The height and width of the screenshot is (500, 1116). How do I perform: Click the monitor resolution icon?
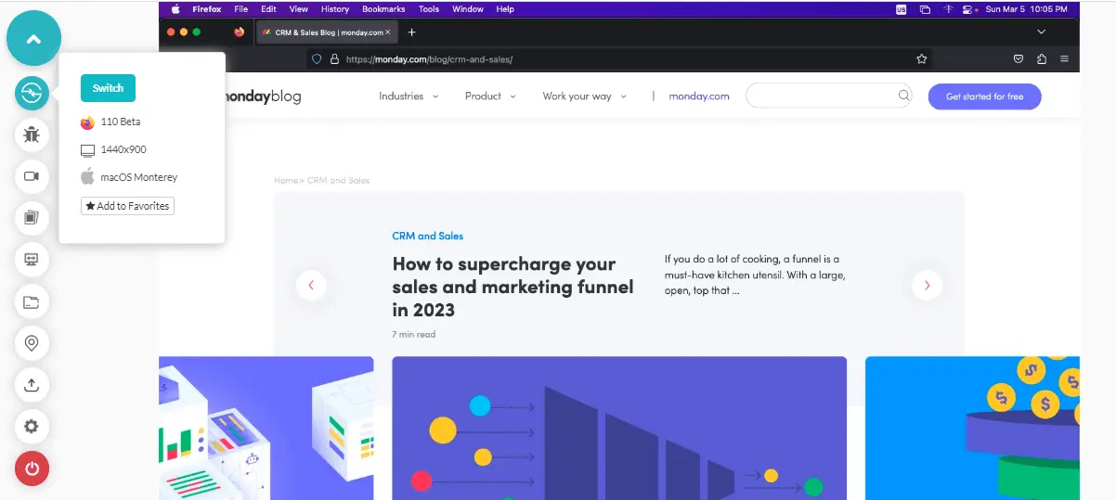pos(32,260)
